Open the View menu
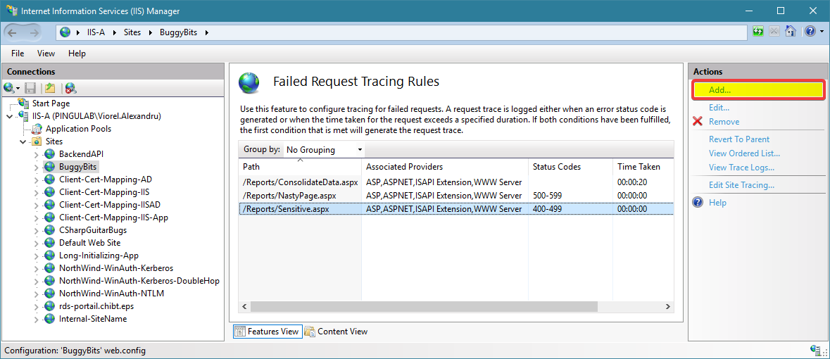 coord(46,53)
